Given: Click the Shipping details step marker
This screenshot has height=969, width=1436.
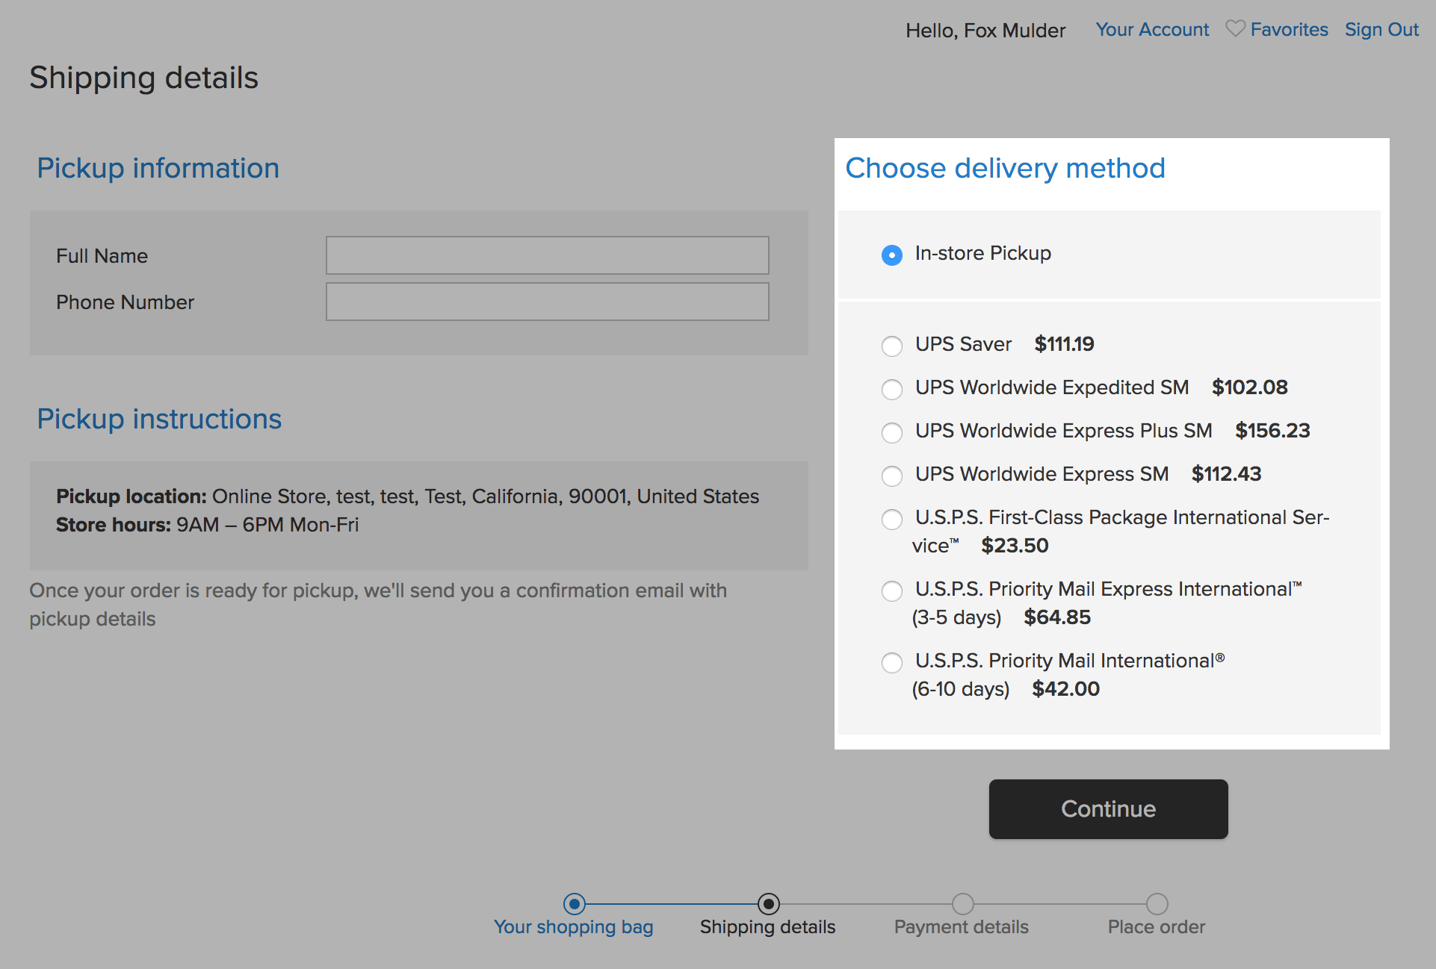Looking at the screenshot, I should pos(768,904).
